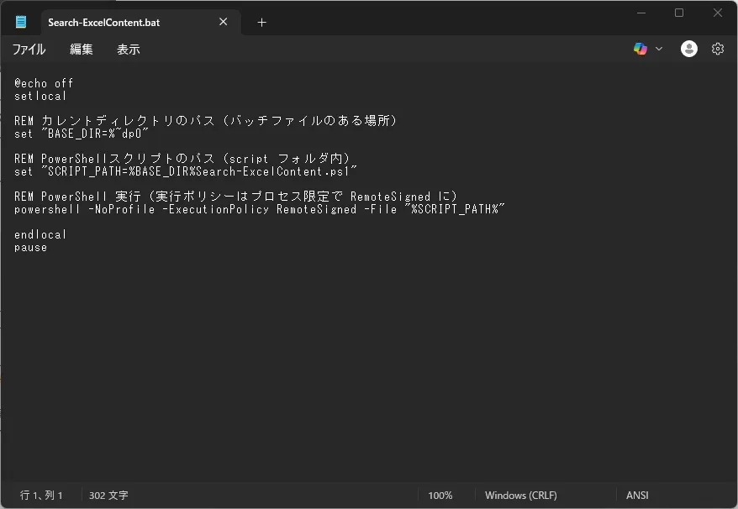Screen dimensions: 738x509
Task: Click the REM PowerShellスクリプトのパス comment line
Action: 182,159
